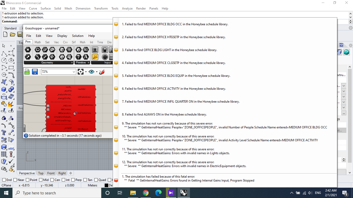Expand the Geometry panel plus
This screenshot has height=198, width=353.
pyautogui.click(x=72, y=63)
